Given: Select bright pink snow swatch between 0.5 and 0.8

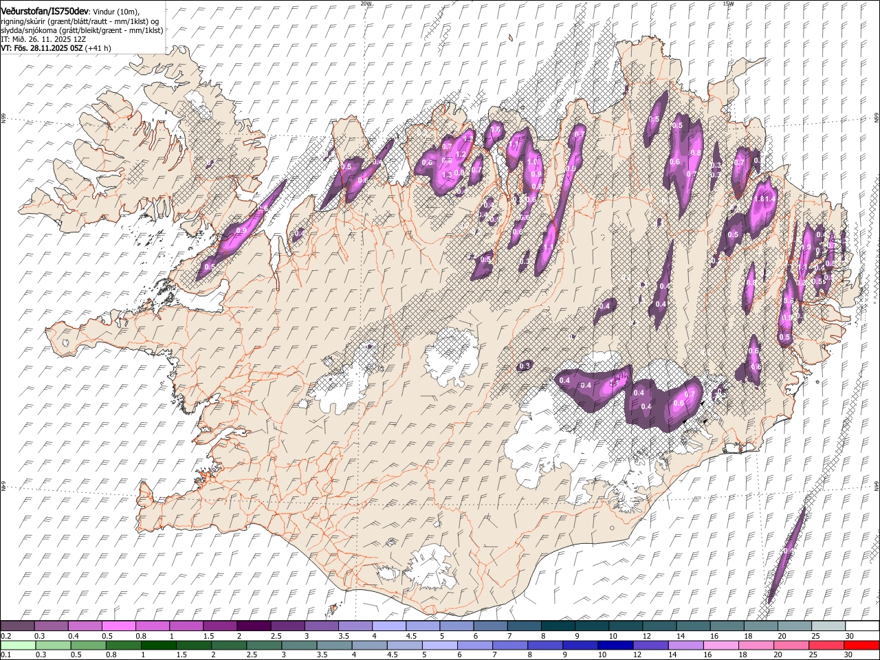Looking at the screenshot, I should [118, 626].
